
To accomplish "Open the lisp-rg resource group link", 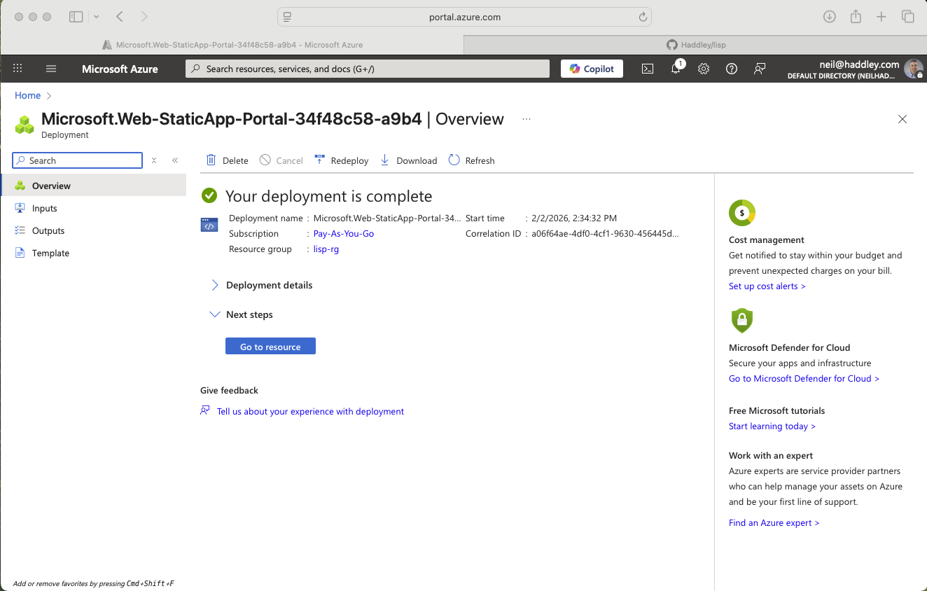I will tap(326, 249).
